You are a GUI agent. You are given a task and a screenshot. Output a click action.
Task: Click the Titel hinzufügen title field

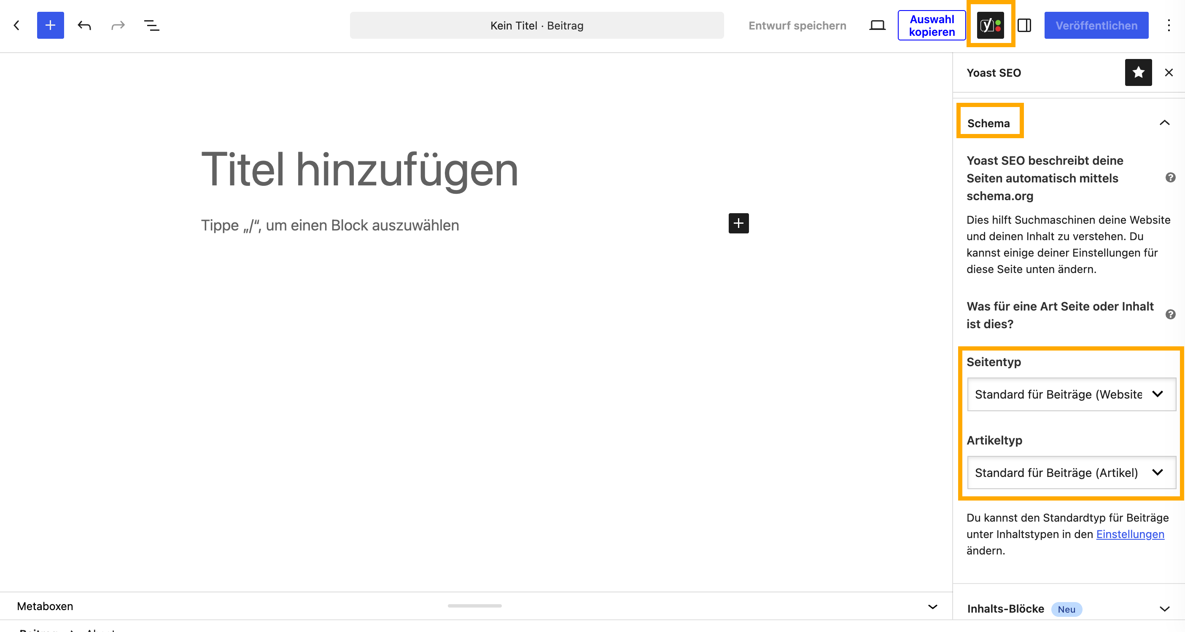pyautogui.click(x=360, y=170)
